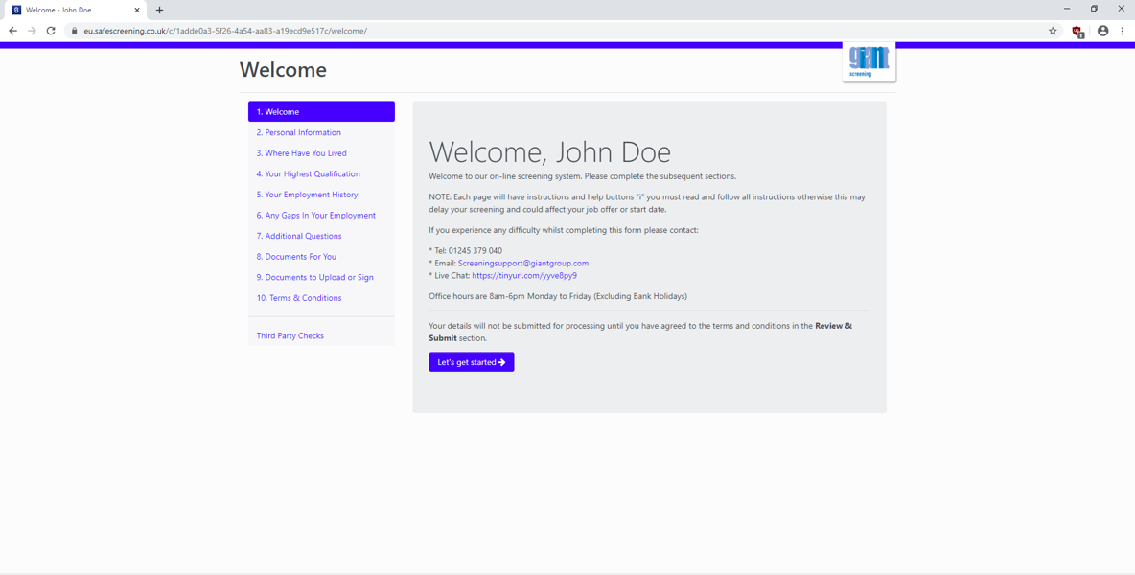Close the Welcome - John Doe tab
This screenshot has width=1135, height=575.
(x=136, y=10)
